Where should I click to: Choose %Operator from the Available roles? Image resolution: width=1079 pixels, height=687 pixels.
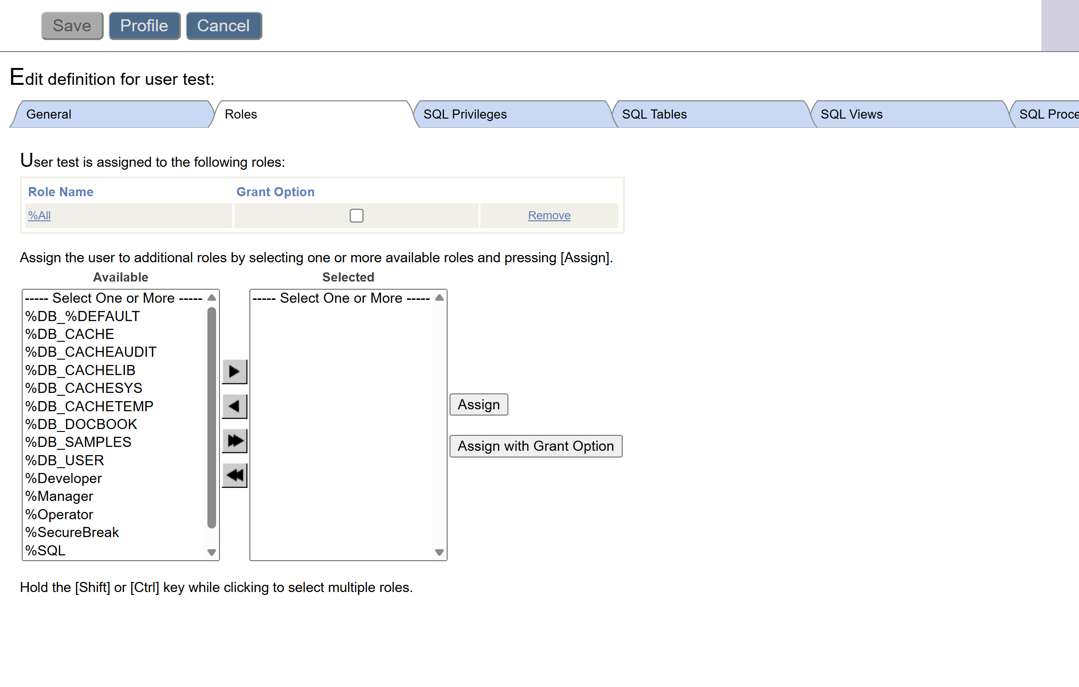(59, 514)
